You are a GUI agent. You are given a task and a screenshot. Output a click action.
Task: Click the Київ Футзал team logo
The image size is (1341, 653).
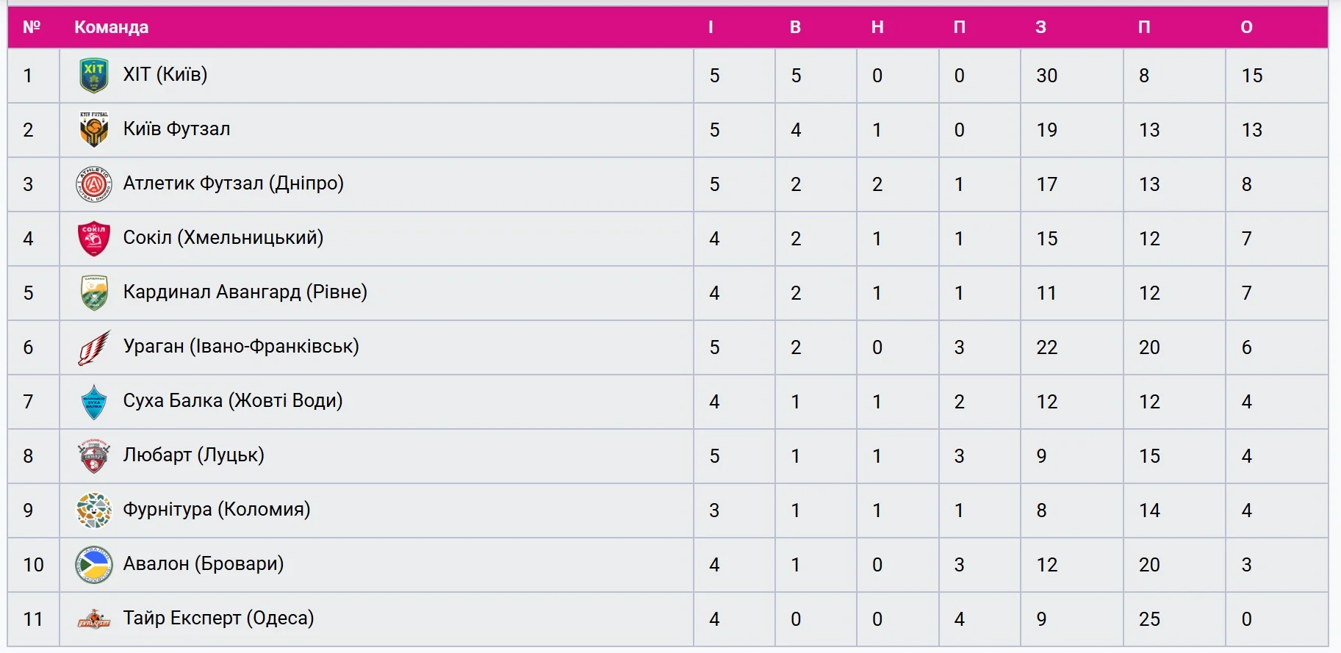[94, 130]
